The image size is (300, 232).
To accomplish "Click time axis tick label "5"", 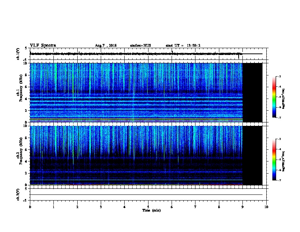I will 148,207.
